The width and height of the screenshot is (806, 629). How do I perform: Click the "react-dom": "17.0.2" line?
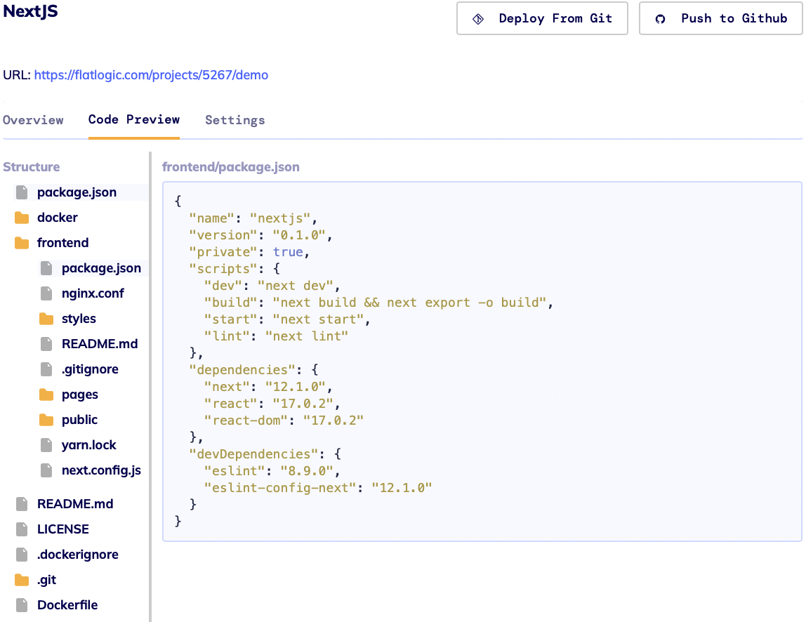(284, 421)
